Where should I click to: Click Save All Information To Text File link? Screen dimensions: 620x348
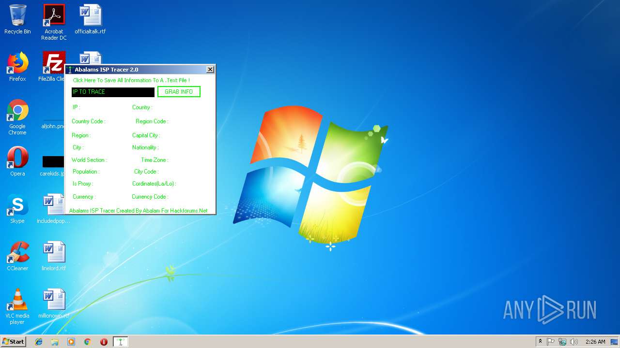click(131, 80)
